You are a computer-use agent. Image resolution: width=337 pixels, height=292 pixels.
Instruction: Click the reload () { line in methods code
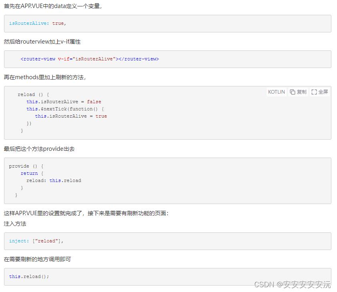coord(33,94)
